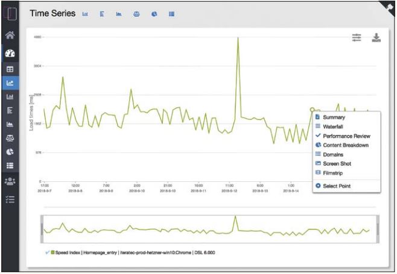This screenshot has height=274, width=397.
Task: Click the pin icon in top-right corner
Action: coord(389,5)
